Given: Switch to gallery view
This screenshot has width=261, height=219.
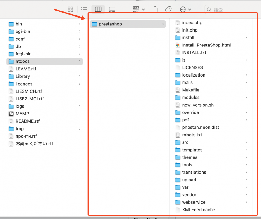Looking at the screenshot, I should 112,9.
